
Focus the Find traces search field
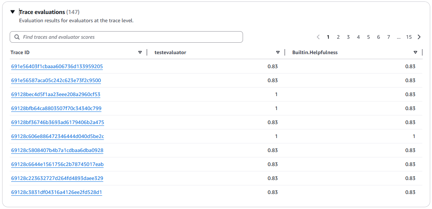(130, 37)
